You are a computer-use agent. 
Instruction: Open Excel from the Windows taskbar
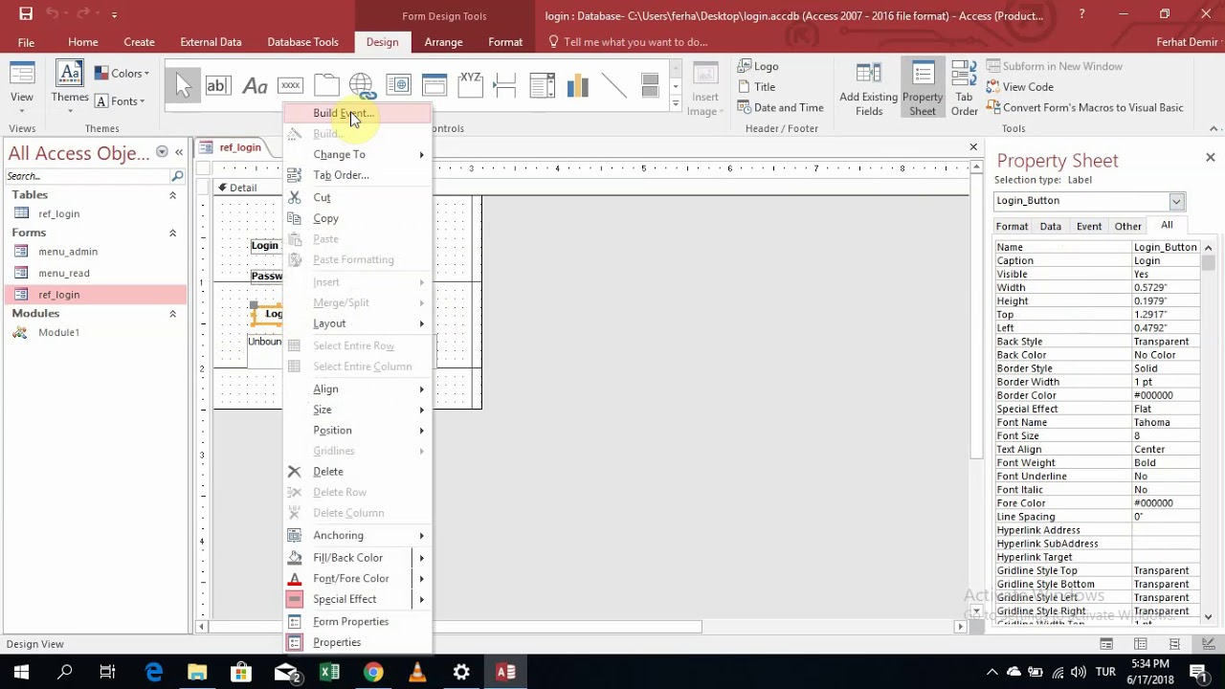[329, 673]
